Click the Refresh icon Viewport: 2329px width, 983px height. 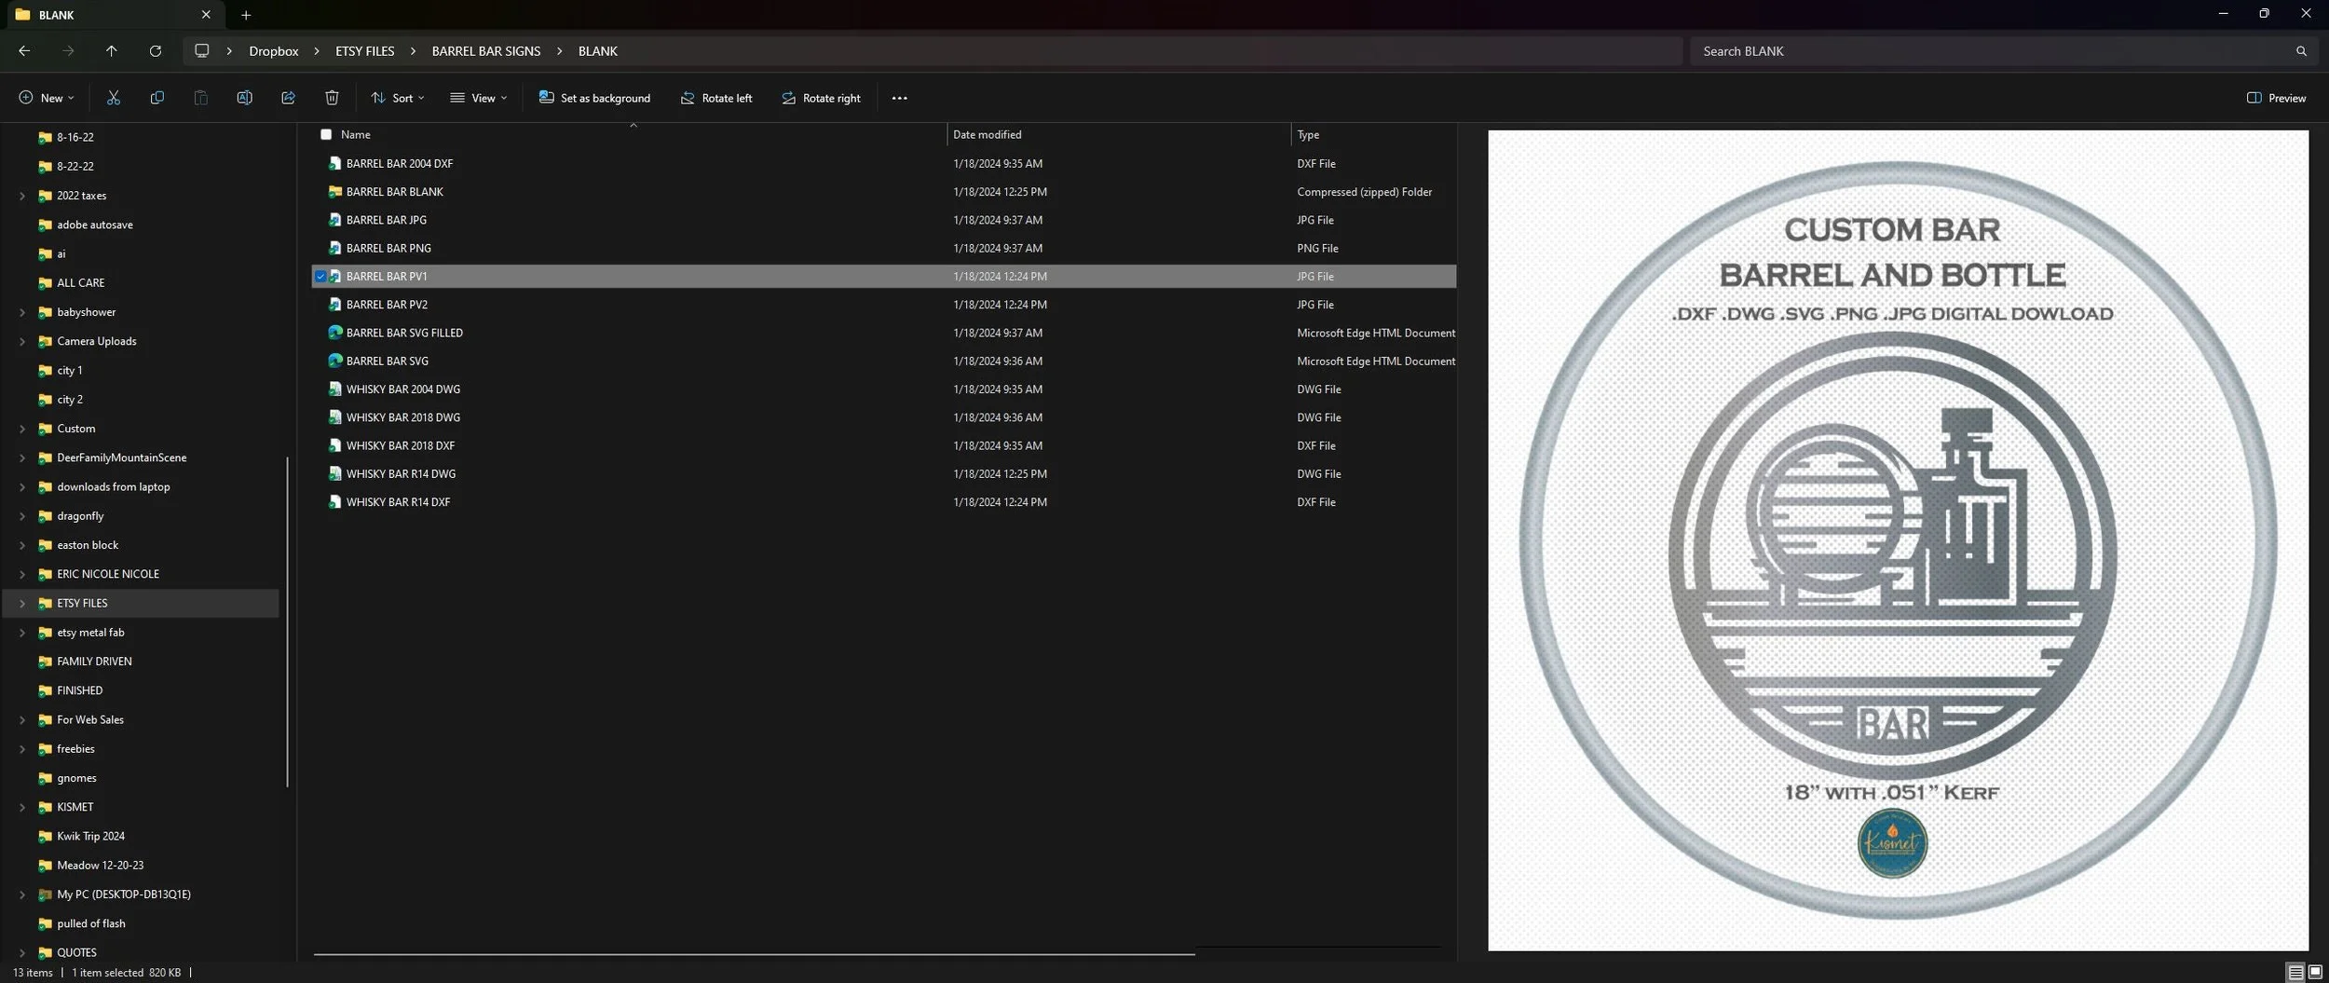tap(156, 51)
